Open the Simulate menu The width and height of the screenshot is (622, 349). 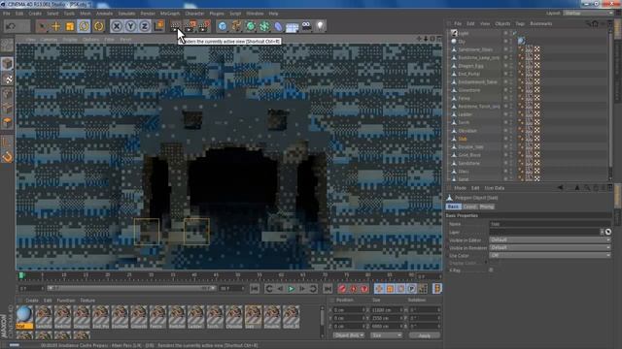126,14
